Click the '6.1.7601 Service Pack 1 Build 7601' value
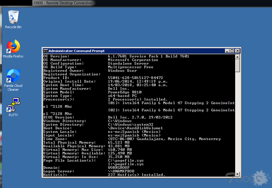 coord(149,56)
